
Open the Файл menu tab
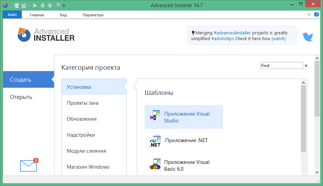coord(12,15)
